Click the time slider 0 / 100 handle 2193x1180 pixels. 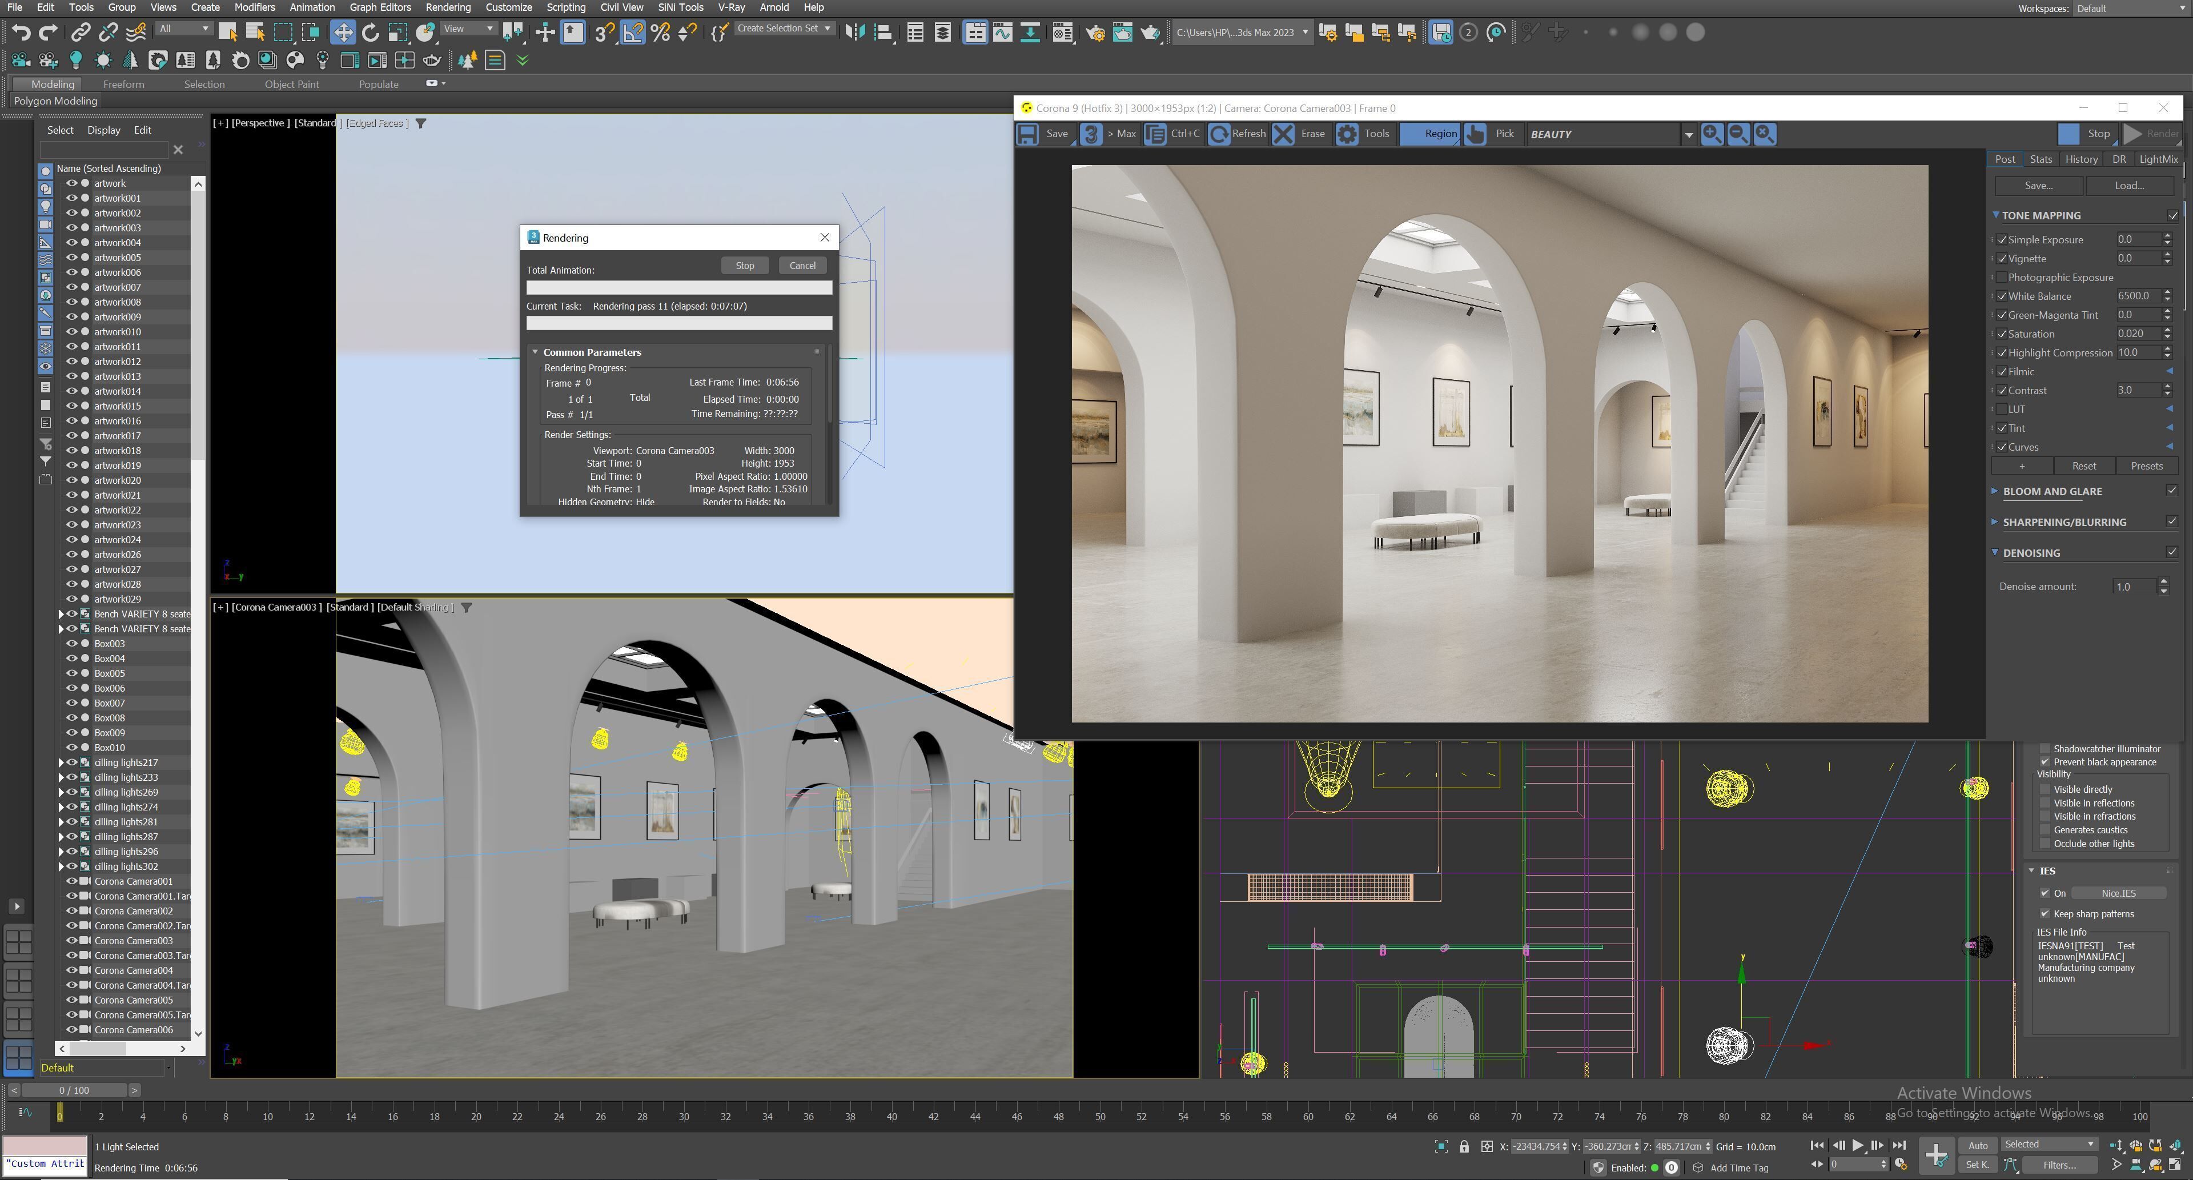pyautogui.click(x=74, y=1090)
